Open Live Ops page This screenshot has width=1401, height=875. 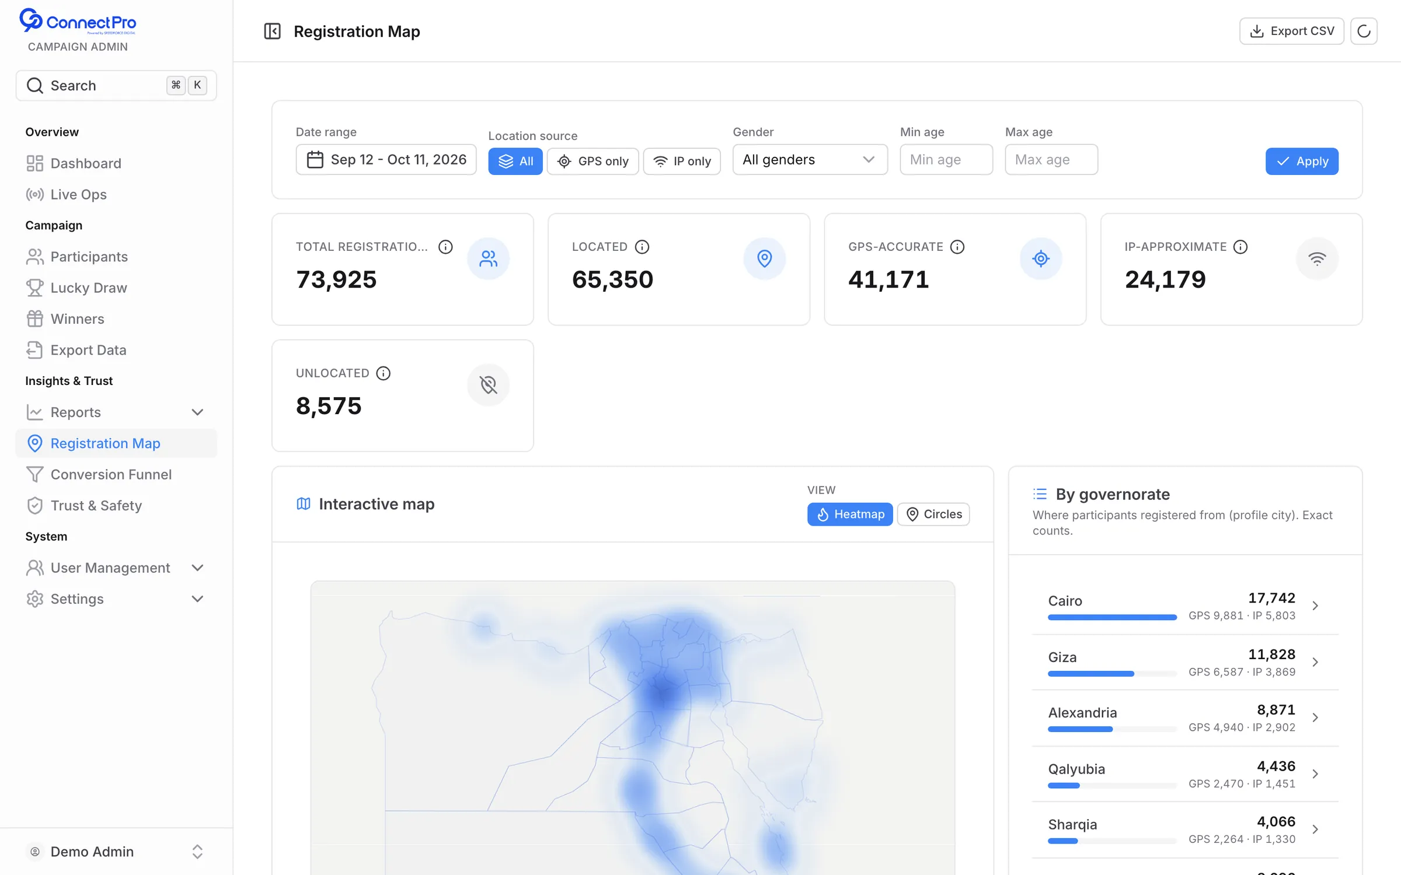116,194
